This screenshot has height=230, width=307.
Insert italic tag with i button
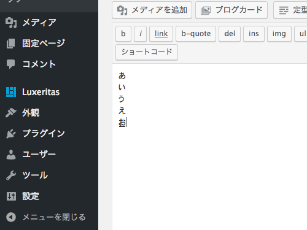click(x=141, y=34)
